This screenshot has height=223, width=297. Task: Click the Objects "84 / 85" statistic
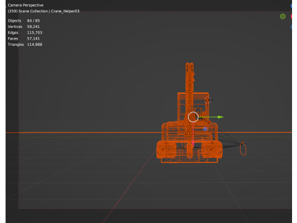pyautogui.click(x=33, y=20)
